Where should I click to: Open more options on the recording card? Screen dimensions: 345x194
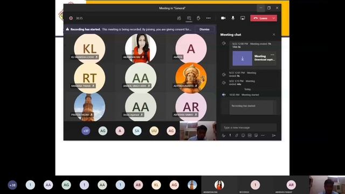coord(272,55)
